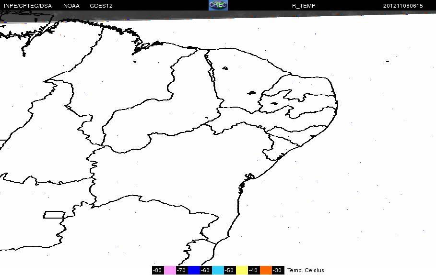436x275 pixels.
Task: Click the INPE/CPTEC/DSA header text
Action: click(x=27, y=6)
